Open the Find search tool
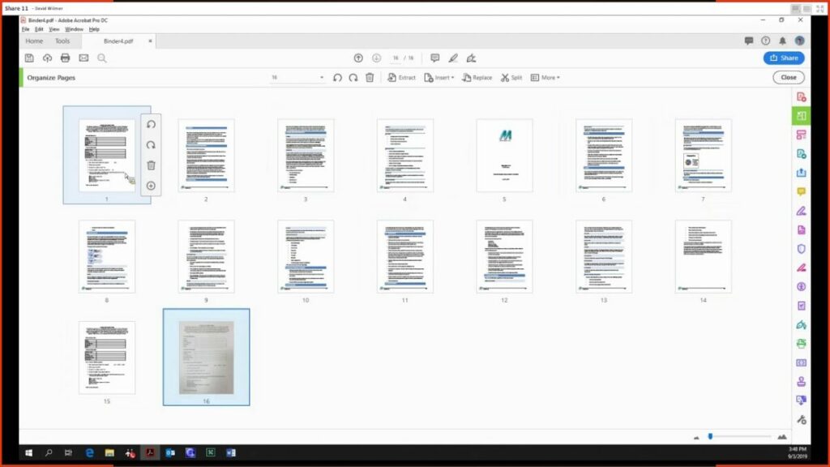Image resolution: width=830 pixels, height=467 pixels. (x=101, y=58)
